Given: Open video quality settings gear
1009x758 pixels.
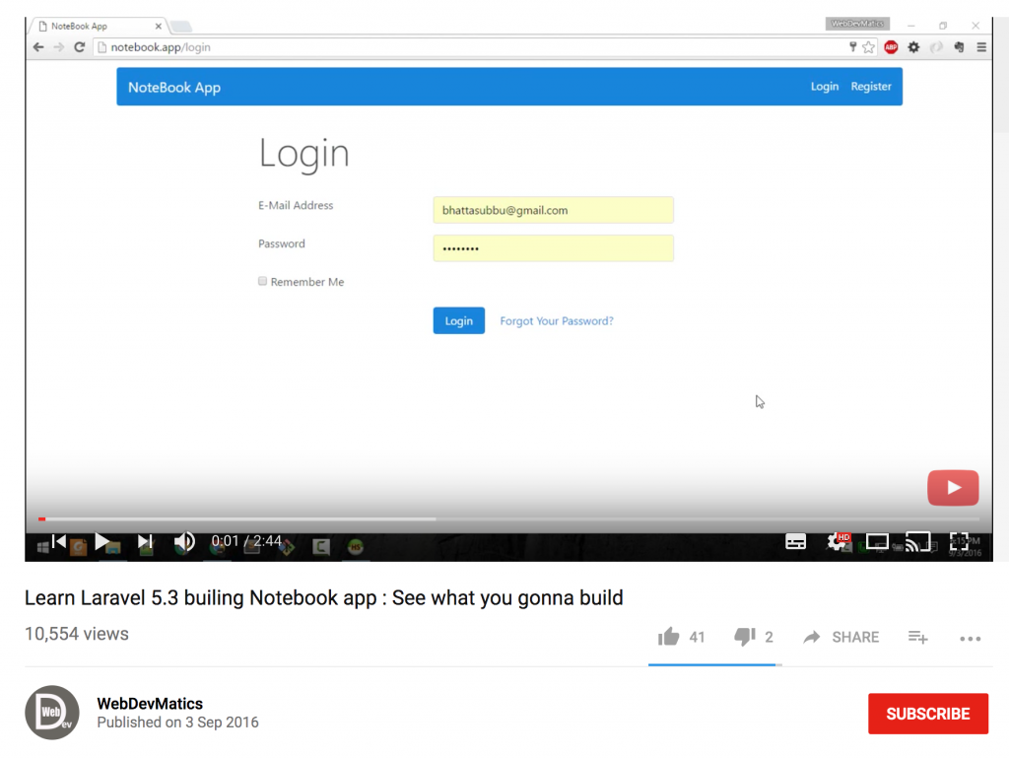Looking at the screenshot, I should pos(838,541).
